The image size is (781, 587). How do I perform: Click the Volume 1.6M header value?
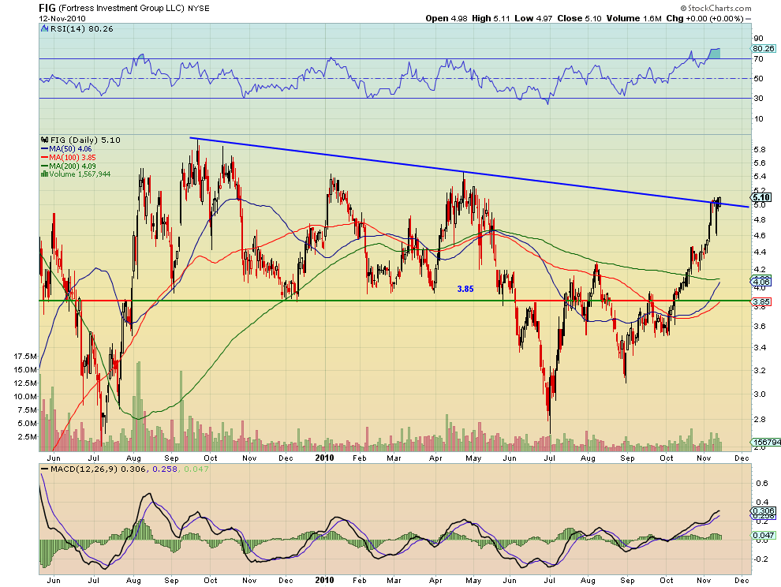click(x=634, y=18)
